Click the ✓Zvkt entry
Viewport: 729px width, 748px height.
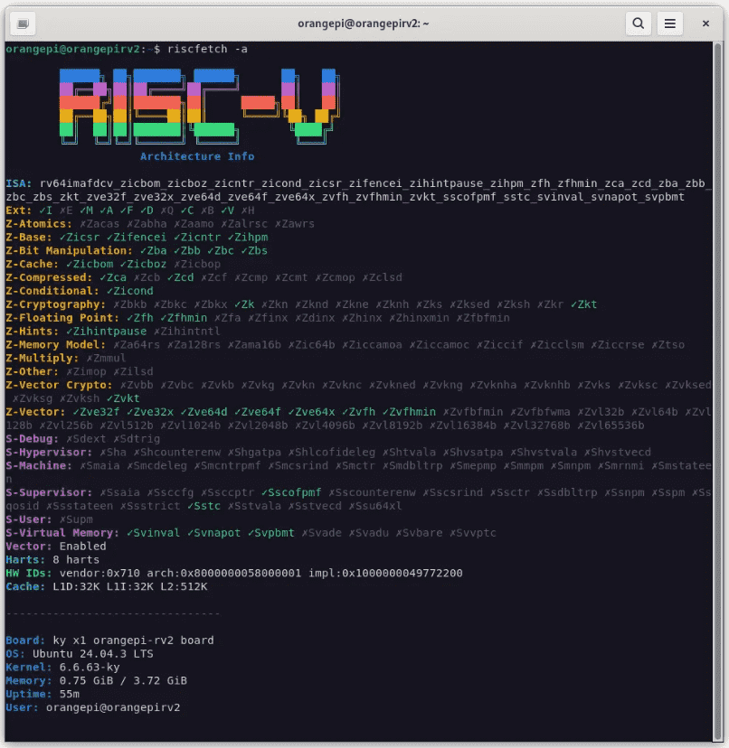123,398
